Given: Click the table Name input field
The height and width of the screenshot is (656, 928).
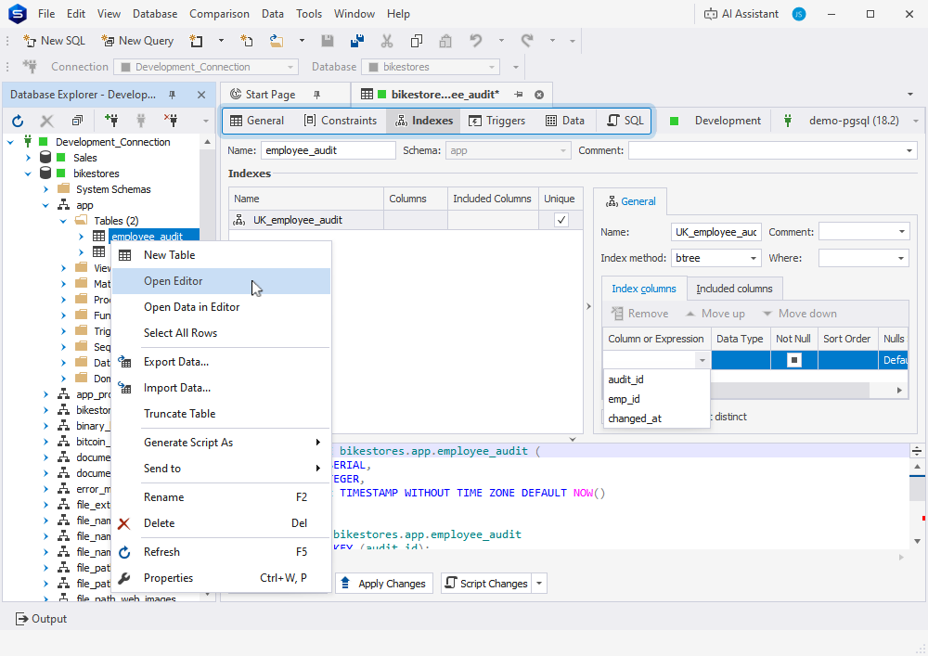Looking at the screenshot, I should click(328, 151).
